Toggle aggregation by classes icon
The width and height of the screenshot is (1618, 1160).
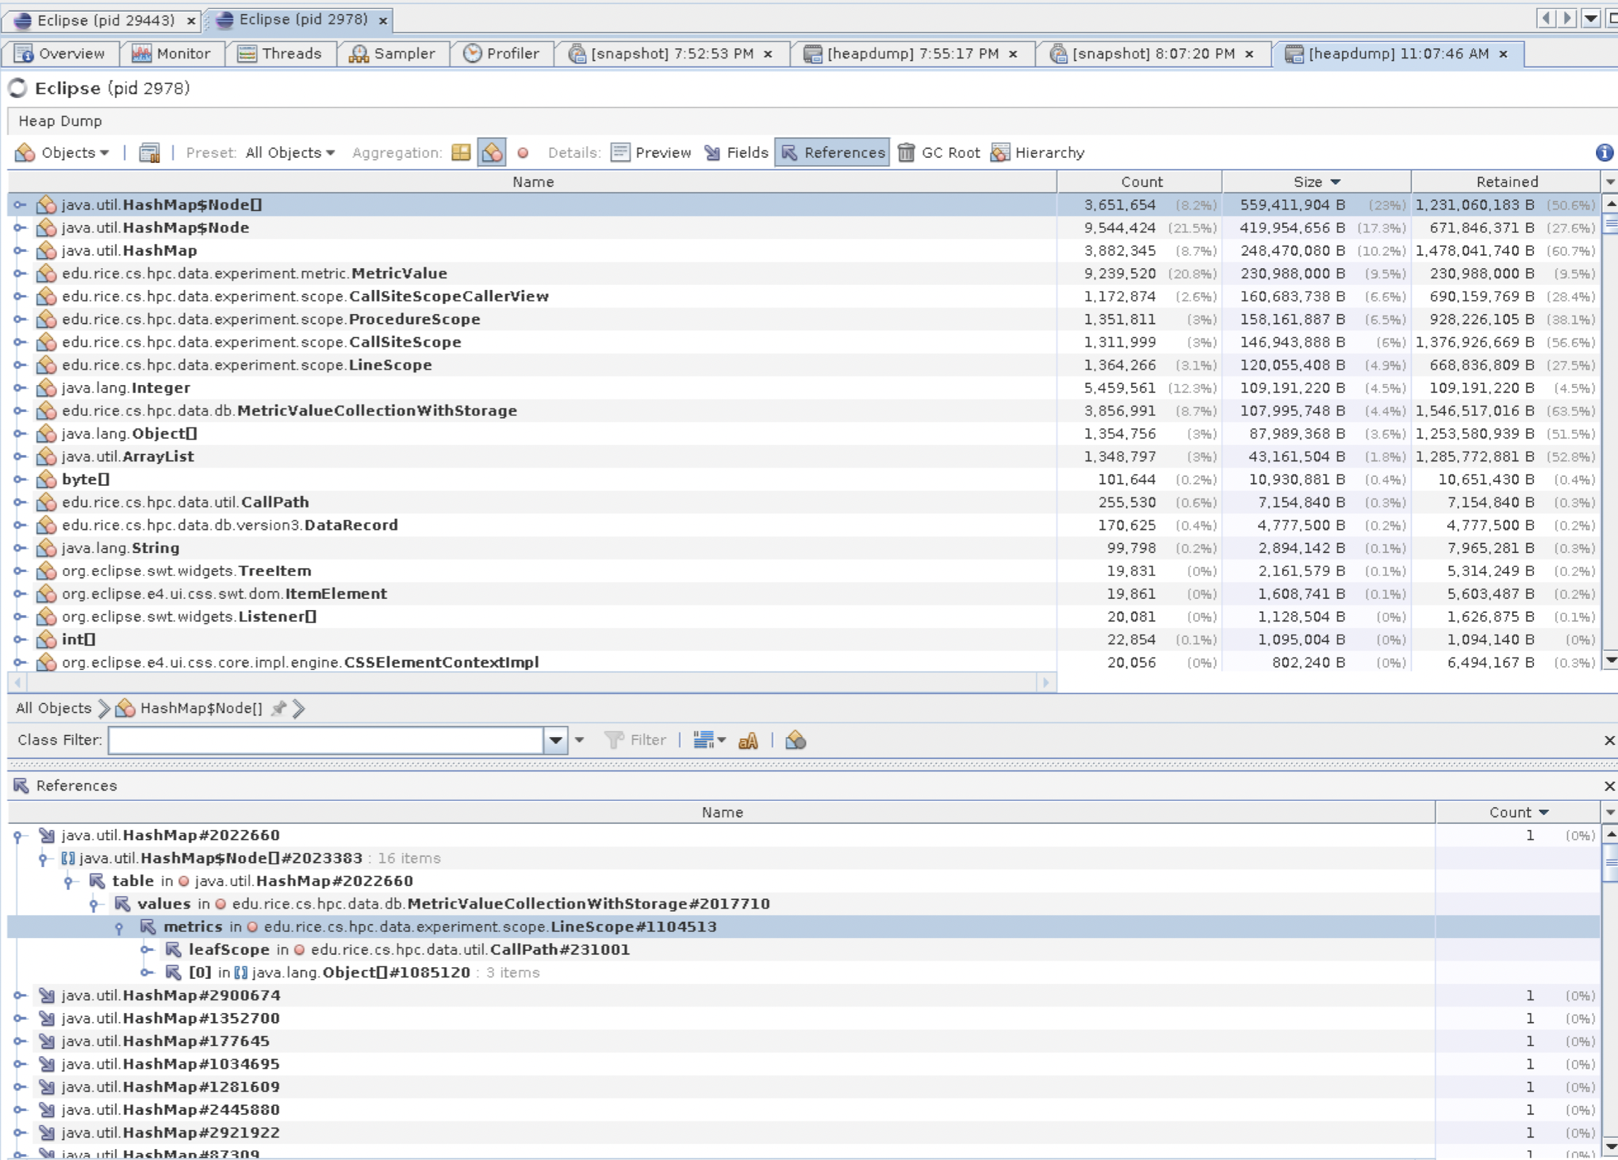491,152
